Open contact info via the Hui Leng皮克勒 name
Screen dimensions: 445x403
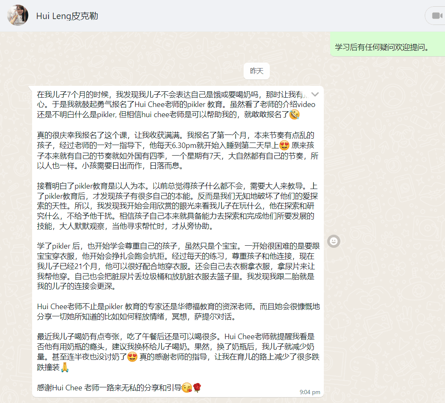point(67,16)
